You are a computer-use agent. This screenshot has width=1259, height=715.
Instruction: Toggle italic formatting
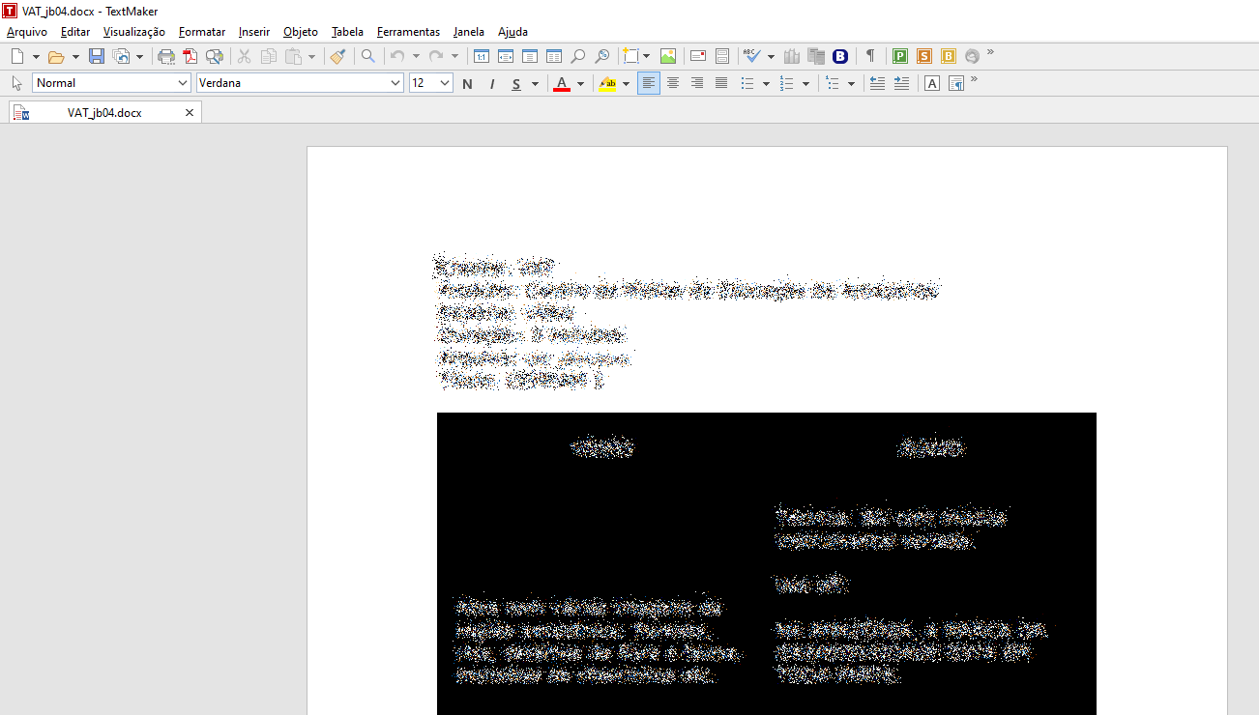(492, 84)
